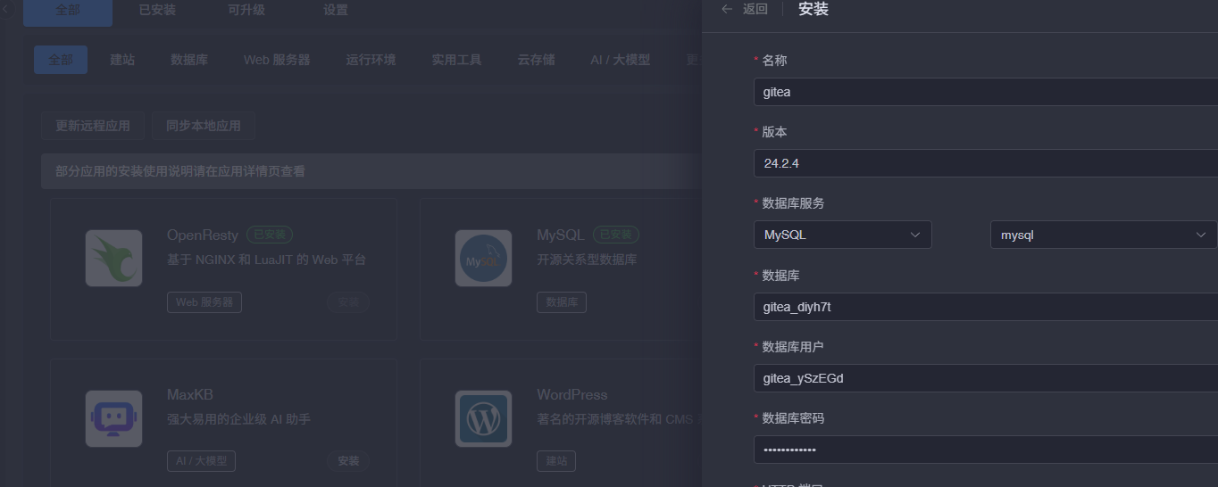Switch to the top 全部 tab
1218x487 pixels.
68,11
